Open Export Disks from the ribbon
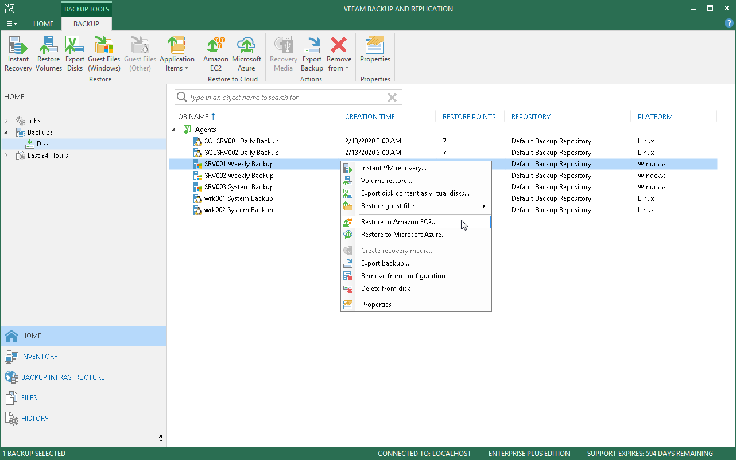736x460 pixels. (x=75, y=54)
